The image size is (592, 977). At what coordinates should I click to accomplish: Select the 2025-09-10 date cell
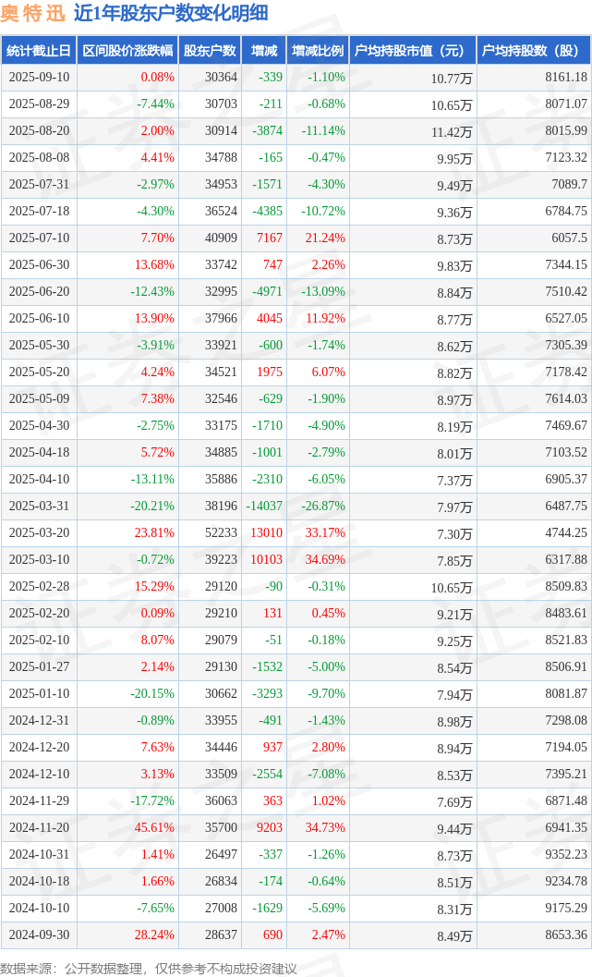click(x=38, y=78)
